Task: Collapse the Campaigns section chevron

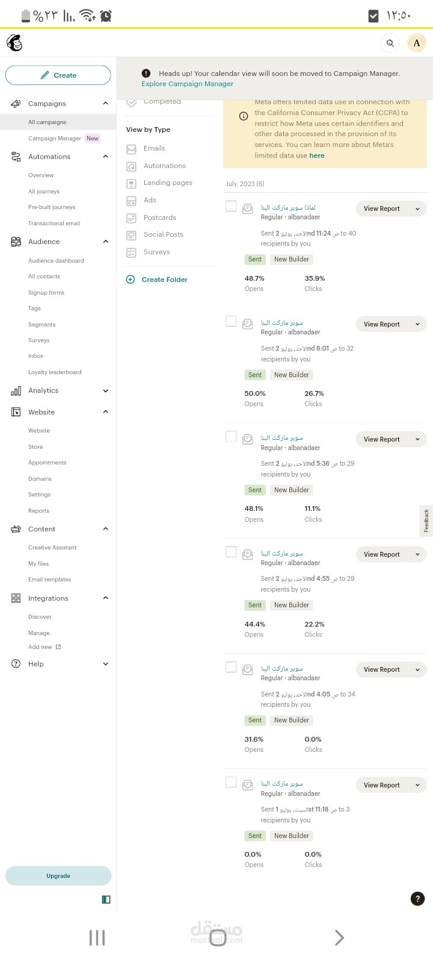Action: (106, 104)
